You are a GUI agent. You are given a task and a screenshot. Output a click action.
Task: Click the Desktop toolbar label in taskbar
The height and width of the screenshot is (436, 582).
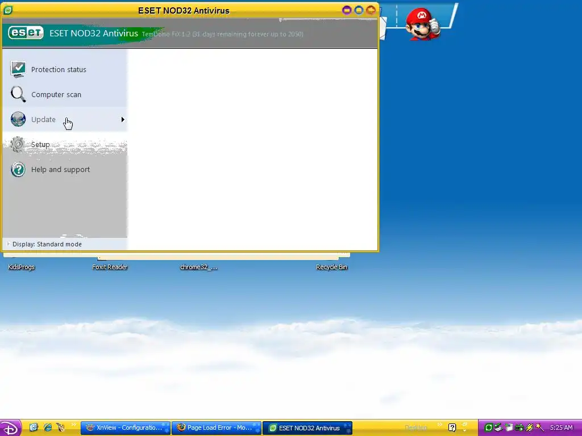click(x=416, y=427)
